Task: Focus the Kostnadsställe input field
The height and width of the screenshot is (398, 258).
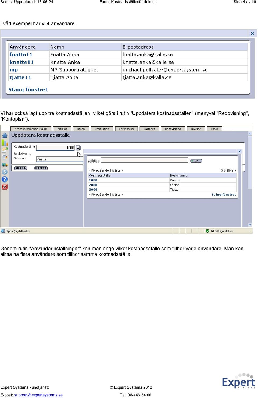Action: pyautogui.click(x=55, y=148)
